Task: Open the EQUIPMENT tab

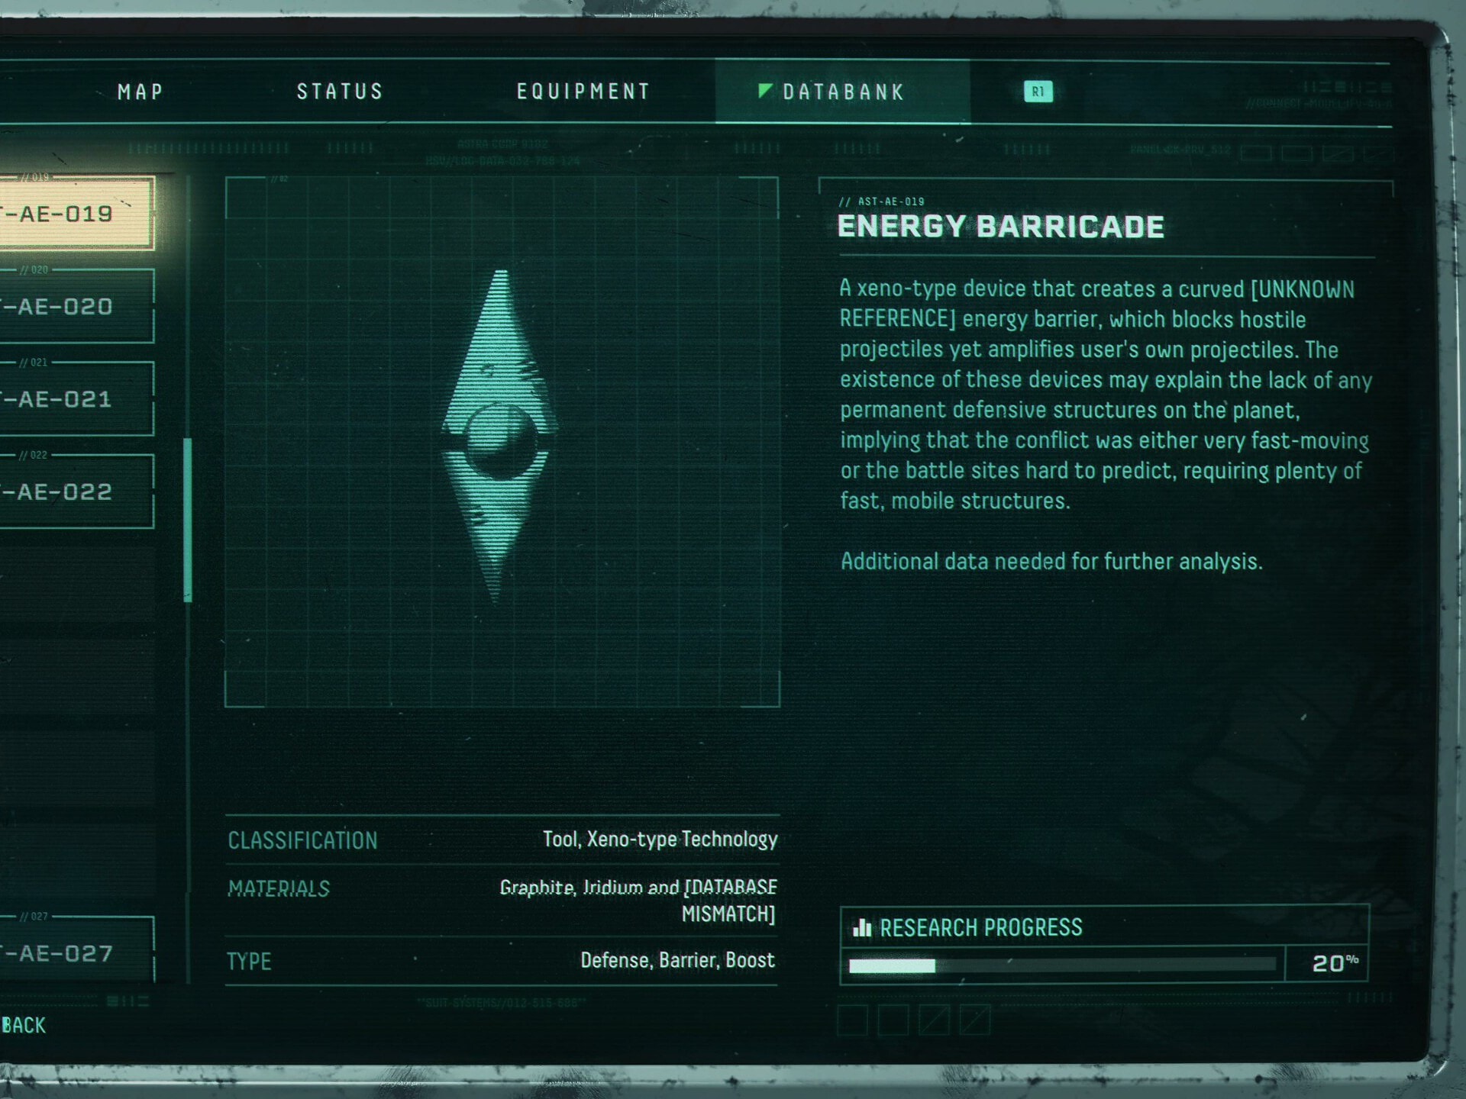Action: [583, 92]
